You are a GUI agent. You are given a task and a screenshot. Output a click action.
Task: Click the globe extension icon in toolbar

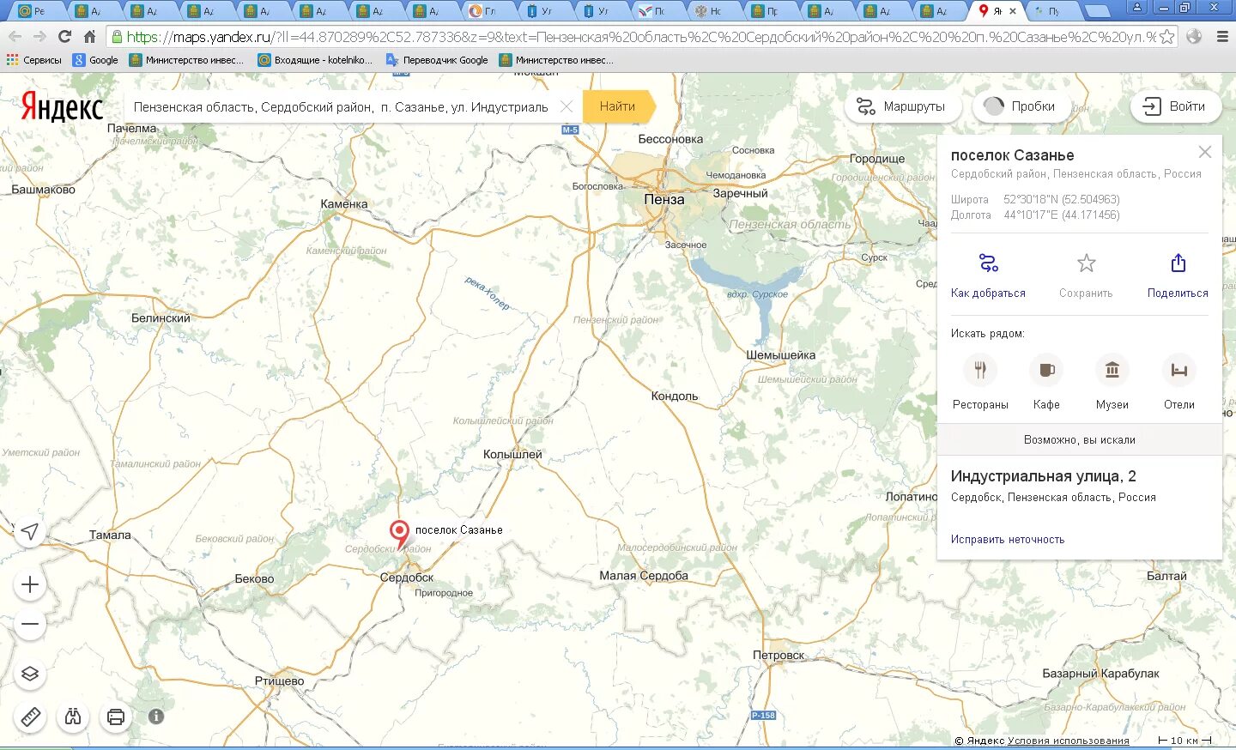coord(1194,37)
